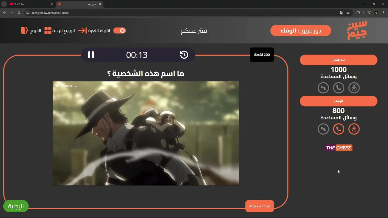The height and width of the screenshot is (218, 388).
Task: Open a new browser tab
Action: click(x=107, y=4)
